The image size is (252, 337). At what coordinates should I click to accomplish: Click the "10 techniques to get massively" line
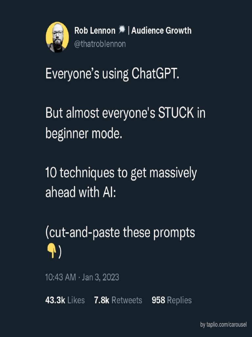pyautogui.click(x=121, y=173)
